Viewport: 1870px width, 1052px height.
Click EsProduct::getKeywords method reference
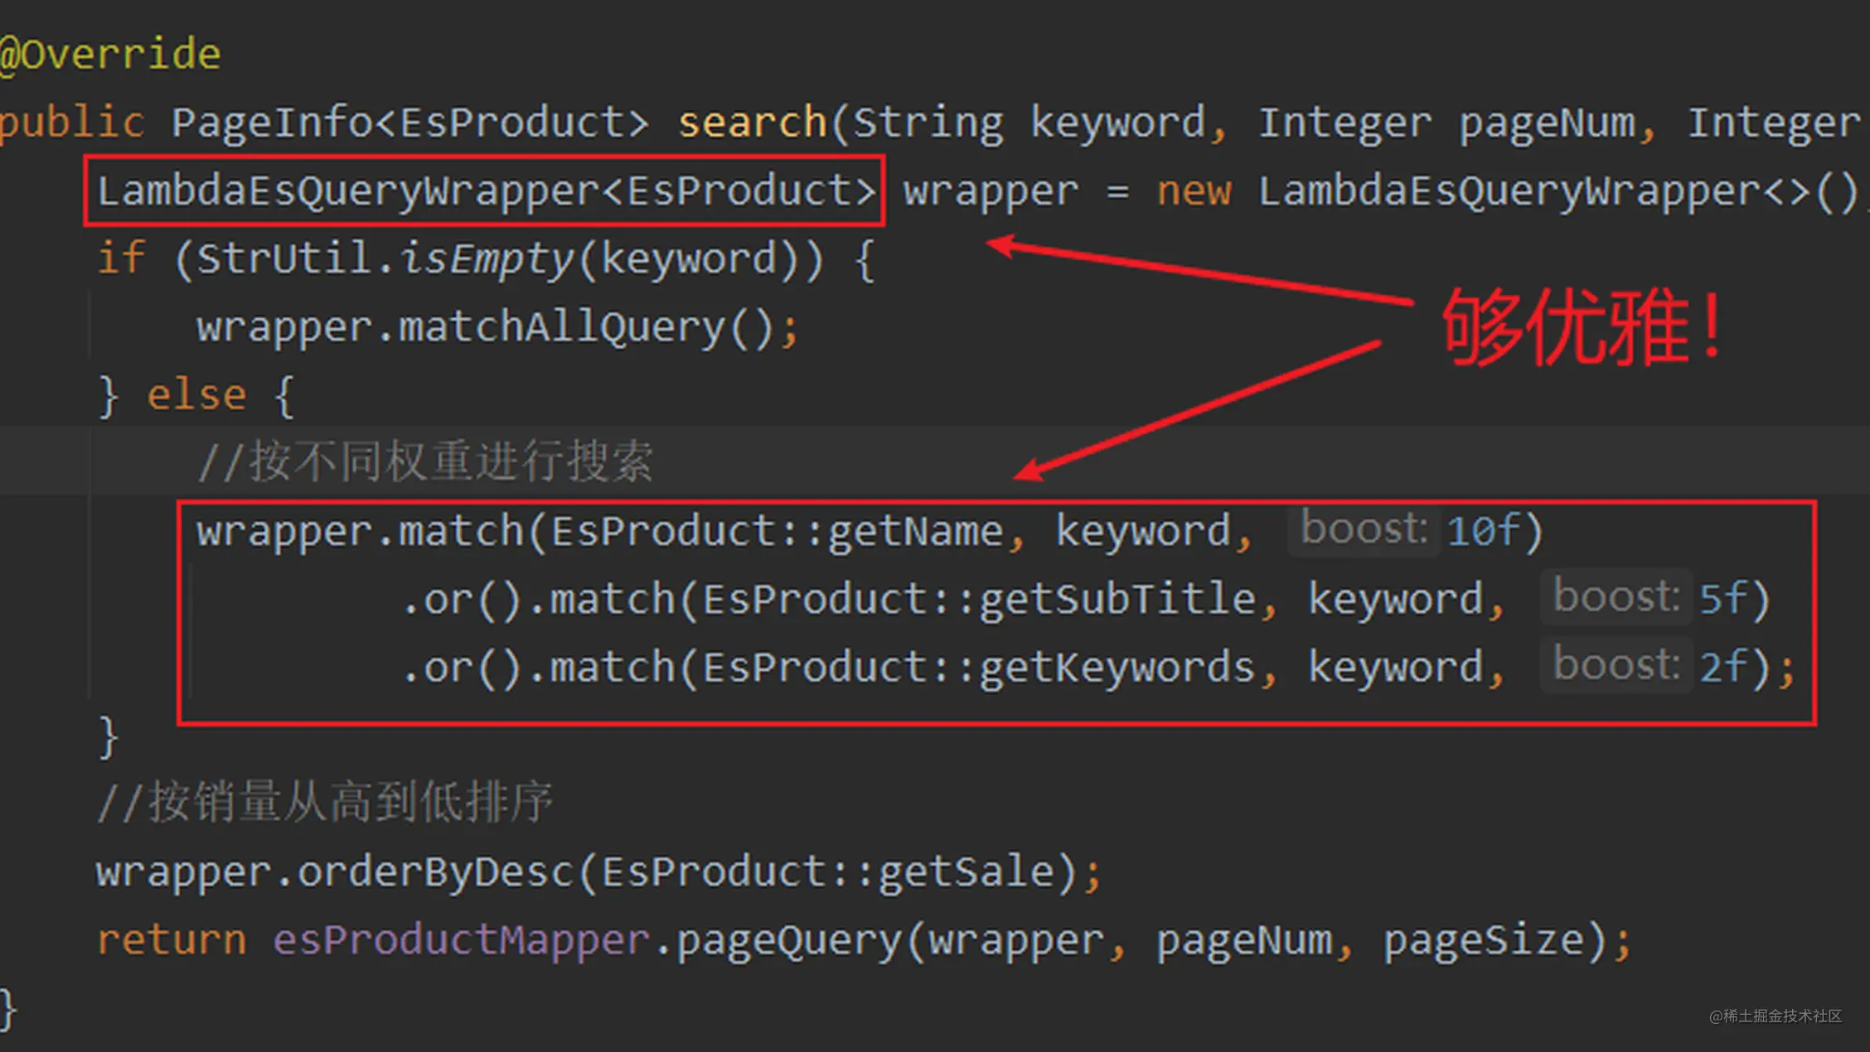pos(979,668)
